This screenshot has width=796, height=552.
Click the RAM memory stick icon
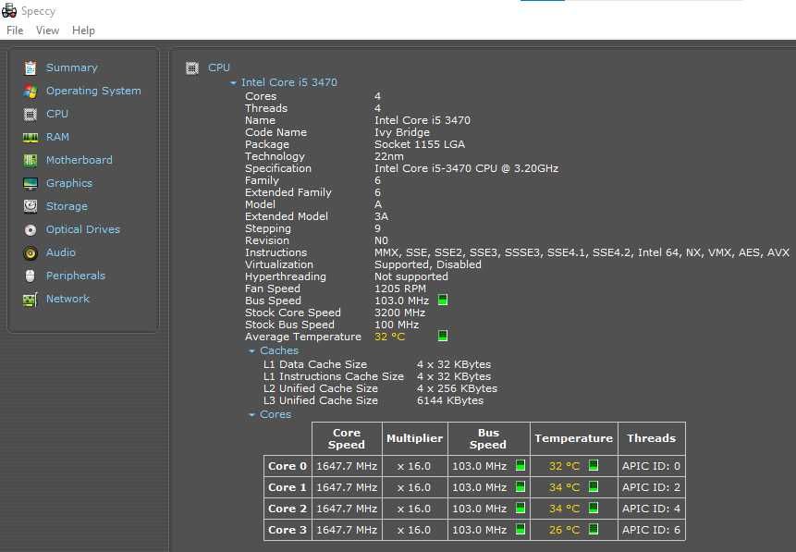31,137
